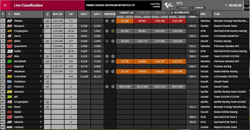250x130 pixels.
Task: Click Marquez number 93 badge
Action: point(9,26)
